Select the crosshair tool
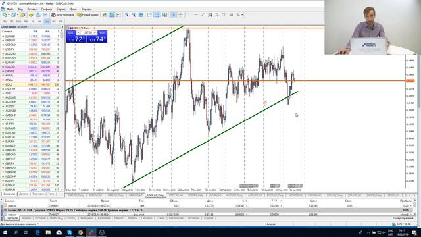421x237 pixels. pyautogui.click(x=181, y=14)
